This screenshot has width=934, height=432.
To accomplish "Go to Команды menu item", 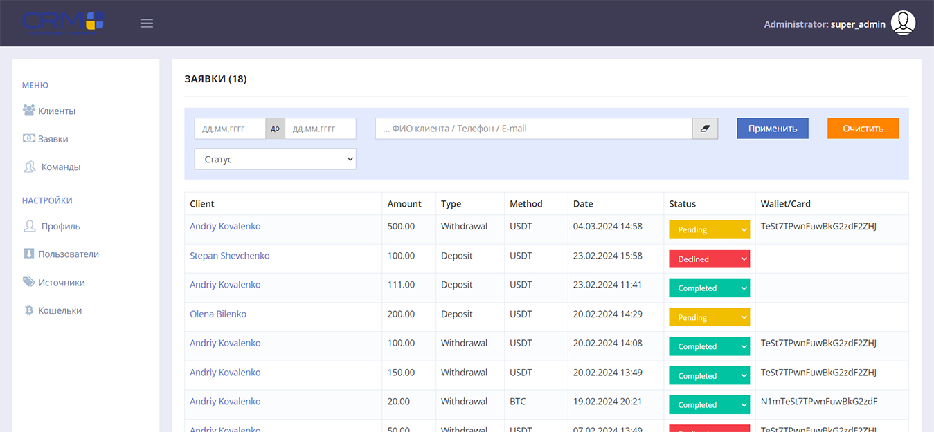I will point(60,167).
